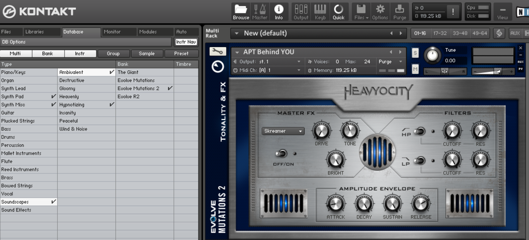Click the Bank filter button

click(48, 53)
